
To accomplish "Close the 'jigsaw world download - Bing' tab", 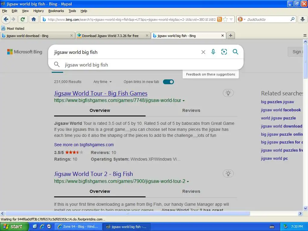I will point(72,35).
